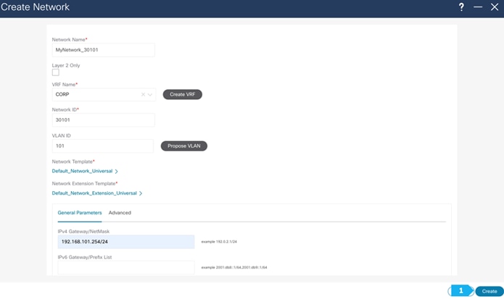Image resolution: width=504 pixels, height=299 pixels.
Task: Switch to the General Parameters tab
Action: coord(80,213)
